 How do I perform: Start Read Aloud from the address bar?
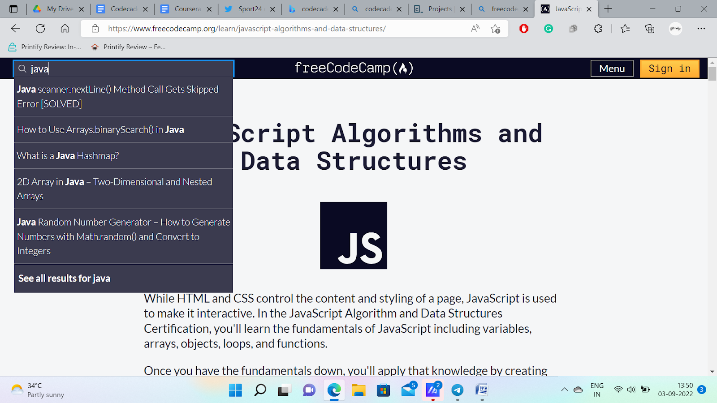pyautogui.click(x=475, y=29)
